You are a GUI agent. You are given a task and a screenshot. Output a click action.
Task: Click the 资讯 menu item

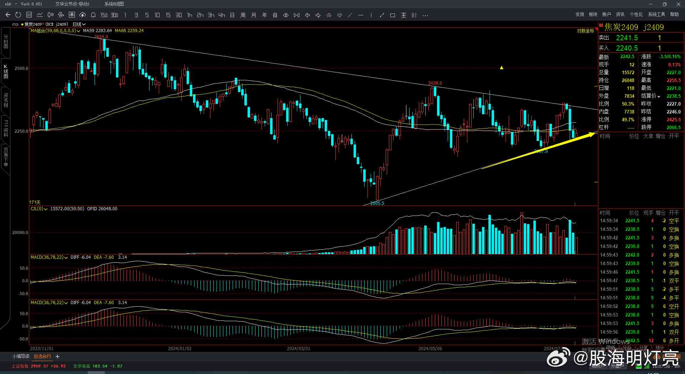pos(620,14)
